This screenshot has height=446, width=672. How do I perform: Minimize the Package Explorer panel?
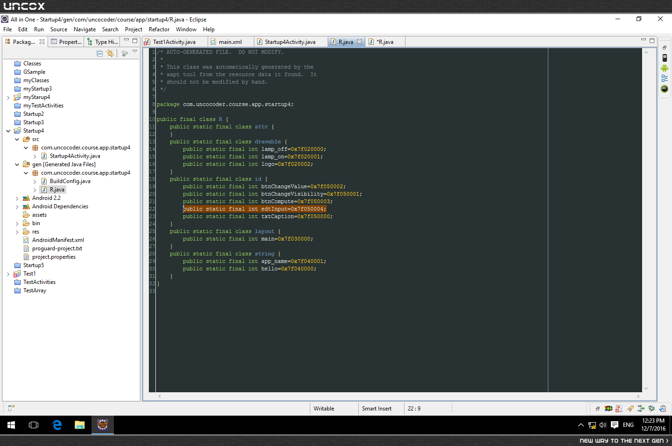pyautogui.click(x=126, y=40)
